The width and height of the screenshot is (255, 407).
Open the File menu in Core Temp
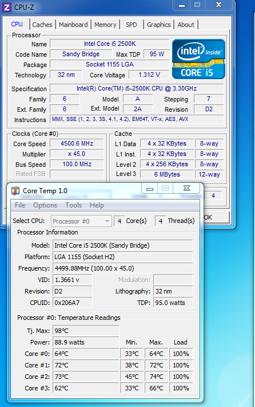tap(20, 205)
